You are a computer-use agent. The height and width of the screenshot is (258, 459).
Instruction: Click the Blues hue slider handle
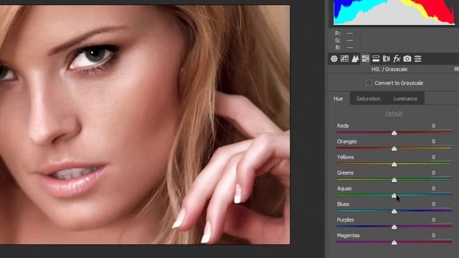[394, 211]
